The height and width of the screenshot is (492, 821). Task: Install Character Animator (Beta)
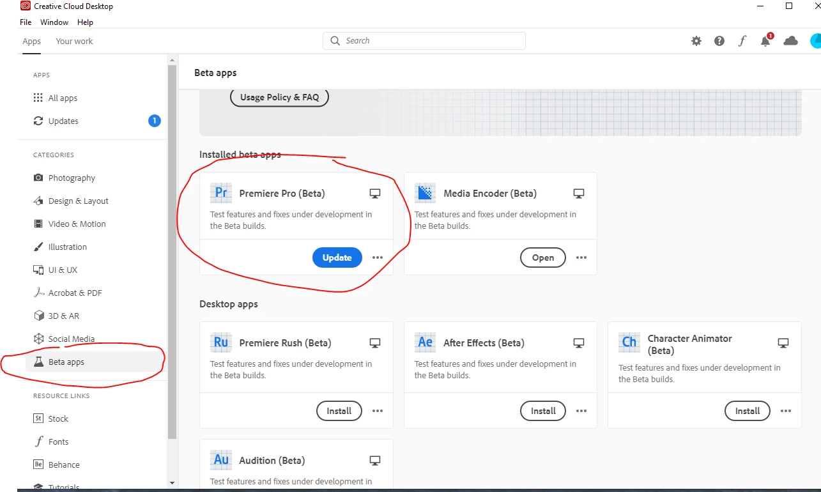pyautogui.click(x=748, y=411)
